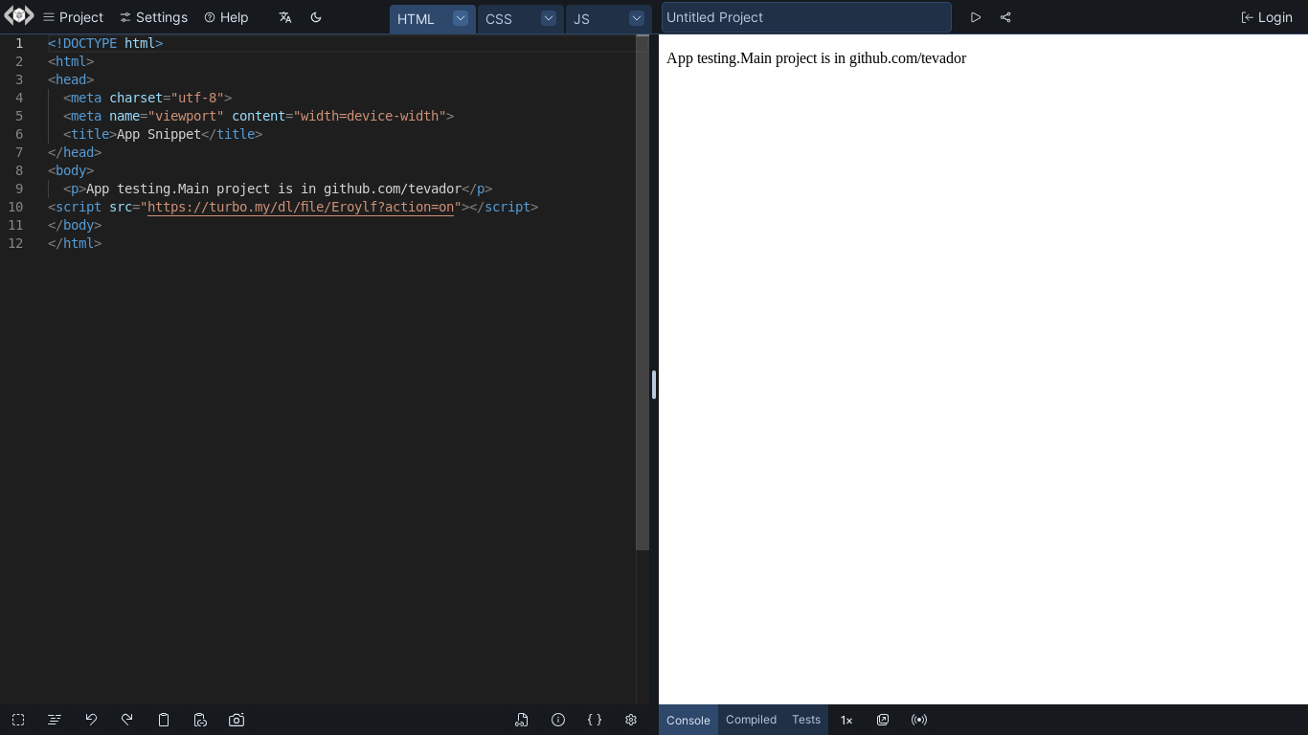Click the 'width=device-width' attribute value
The width and height of the screenshot is (1308, 735).
(x=370, y=116)
